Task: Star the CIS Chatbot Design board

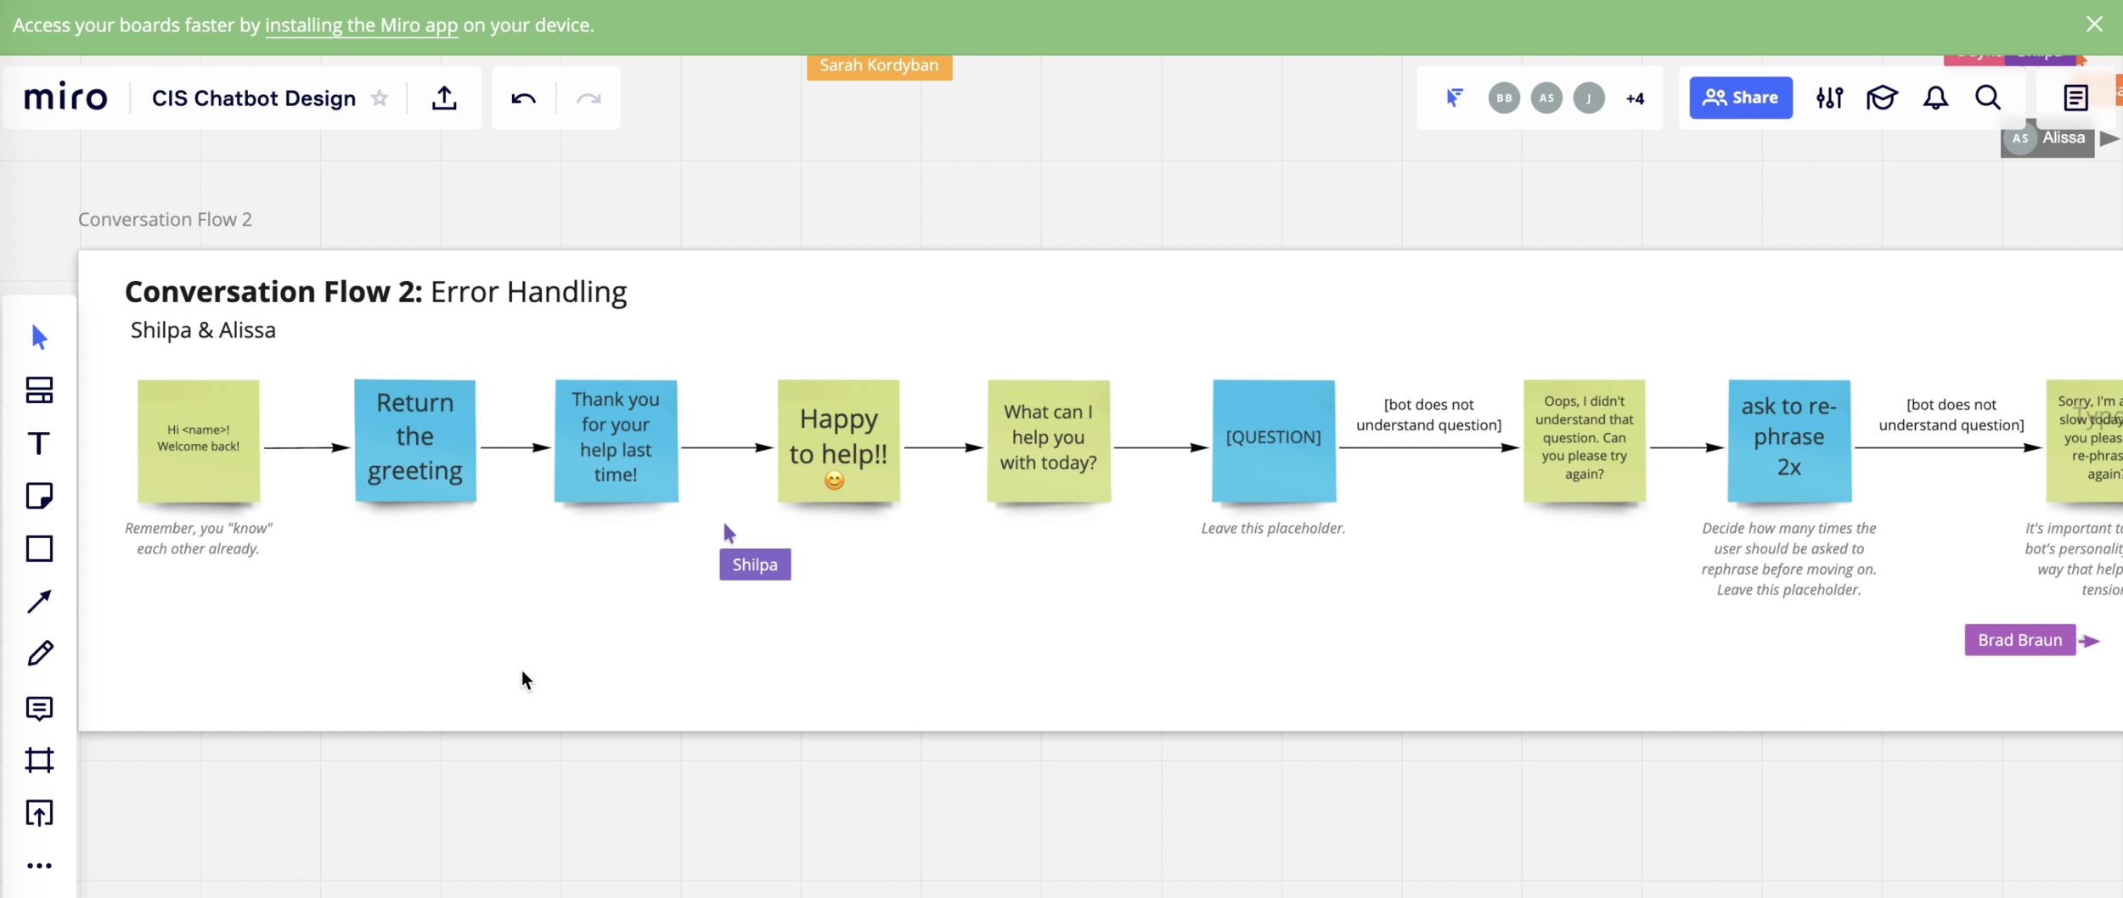Action: coord(380,98)
